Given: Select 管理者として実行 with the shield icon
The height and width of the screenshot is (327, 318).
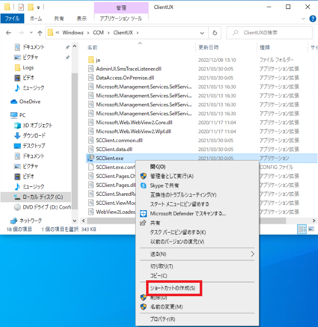Looking at the screenshot, I should point(171,176).
